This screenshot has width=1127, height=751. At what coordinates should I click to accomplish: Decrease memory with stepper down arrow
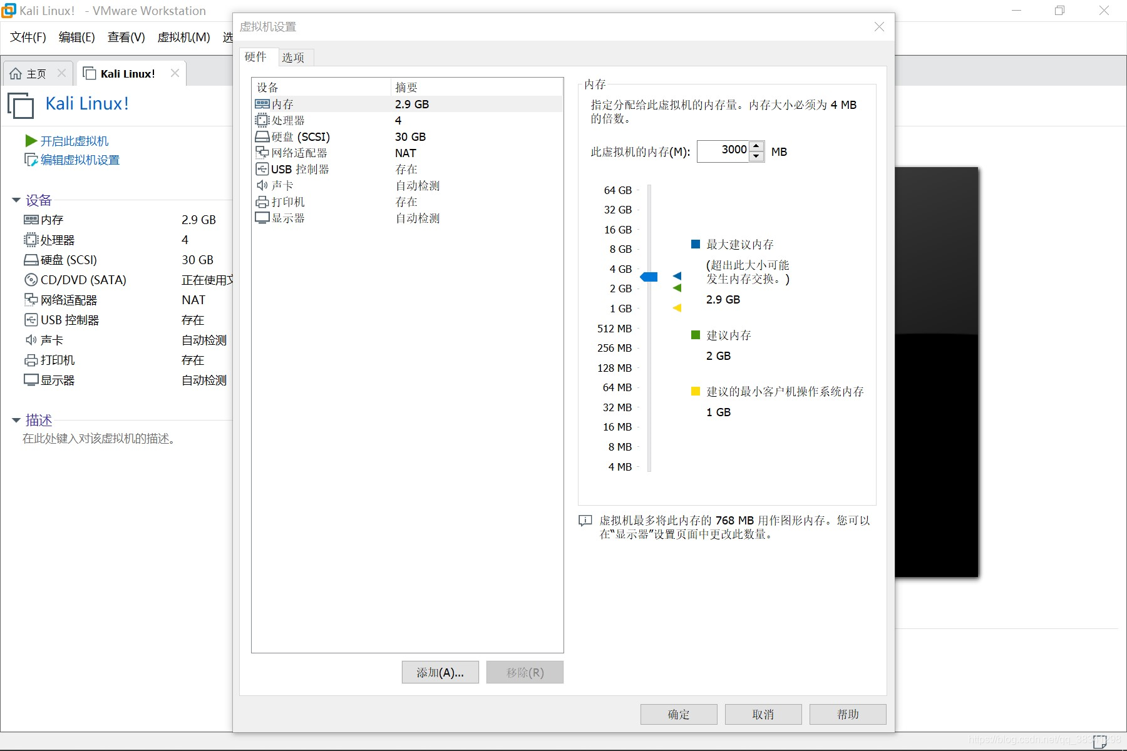(x=756, y=156)
